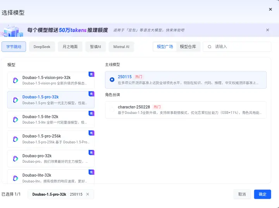Select Doubao-lite-32k model card
Image resolution: width=279 pixels, height=208 pixels.
(51, 177)
